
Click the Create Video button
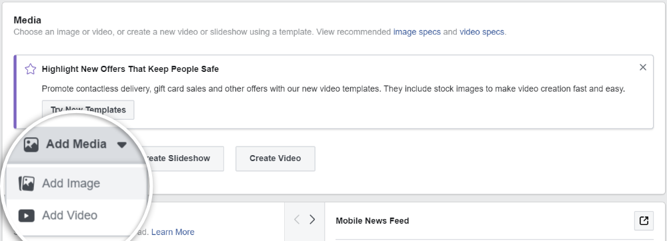tap(275, 158)
